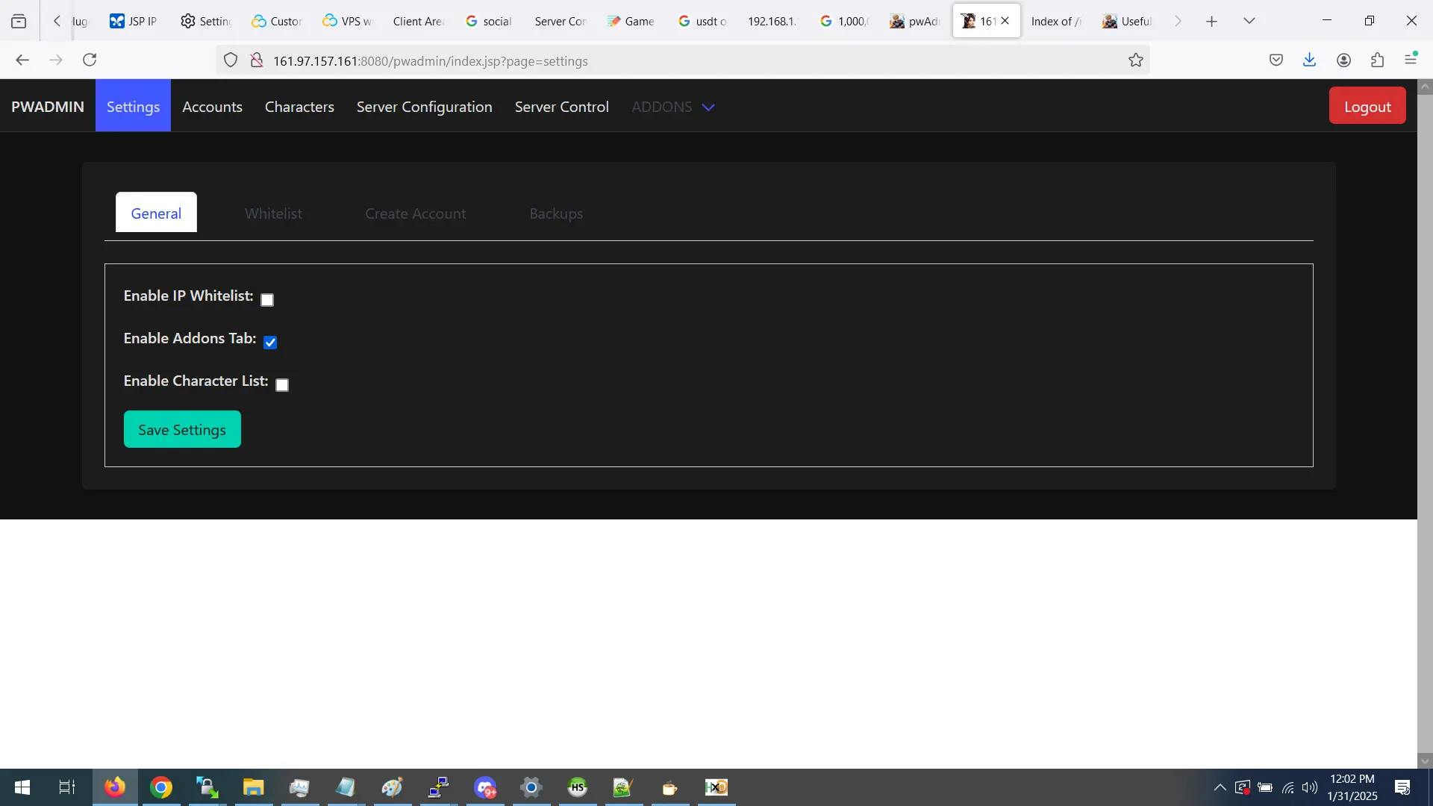
Task: Open the Firefox downloads panel
Action: (1310, 60)
